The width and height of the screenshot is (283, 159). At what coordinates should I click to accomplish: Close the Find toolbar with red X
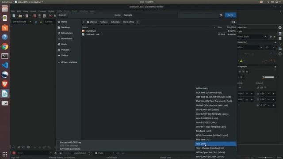click(14, 153)
